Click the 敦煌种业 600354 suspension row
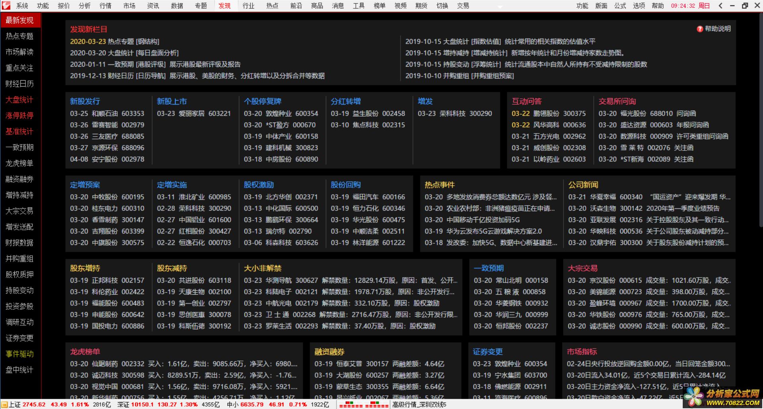 pos(281,114)
